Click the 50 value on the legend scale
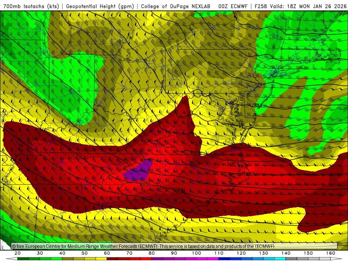348x261 pixels. (x=84, y=253)
